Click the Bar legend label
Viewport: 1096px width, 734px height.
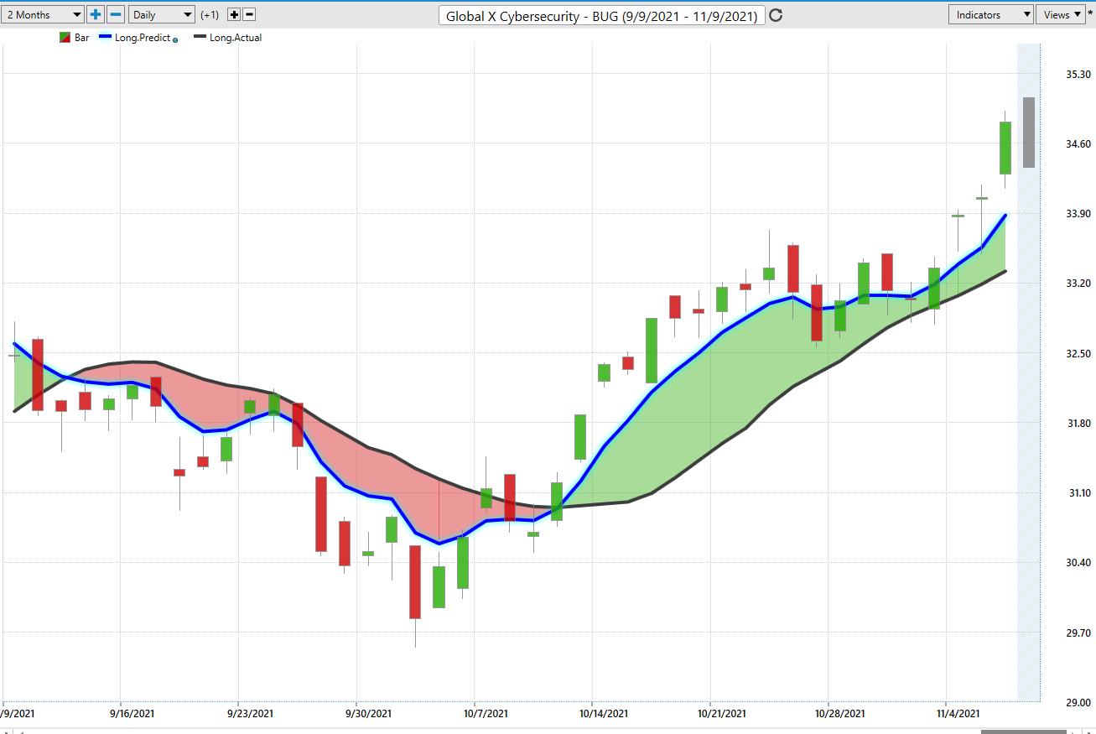pos(82,38)
